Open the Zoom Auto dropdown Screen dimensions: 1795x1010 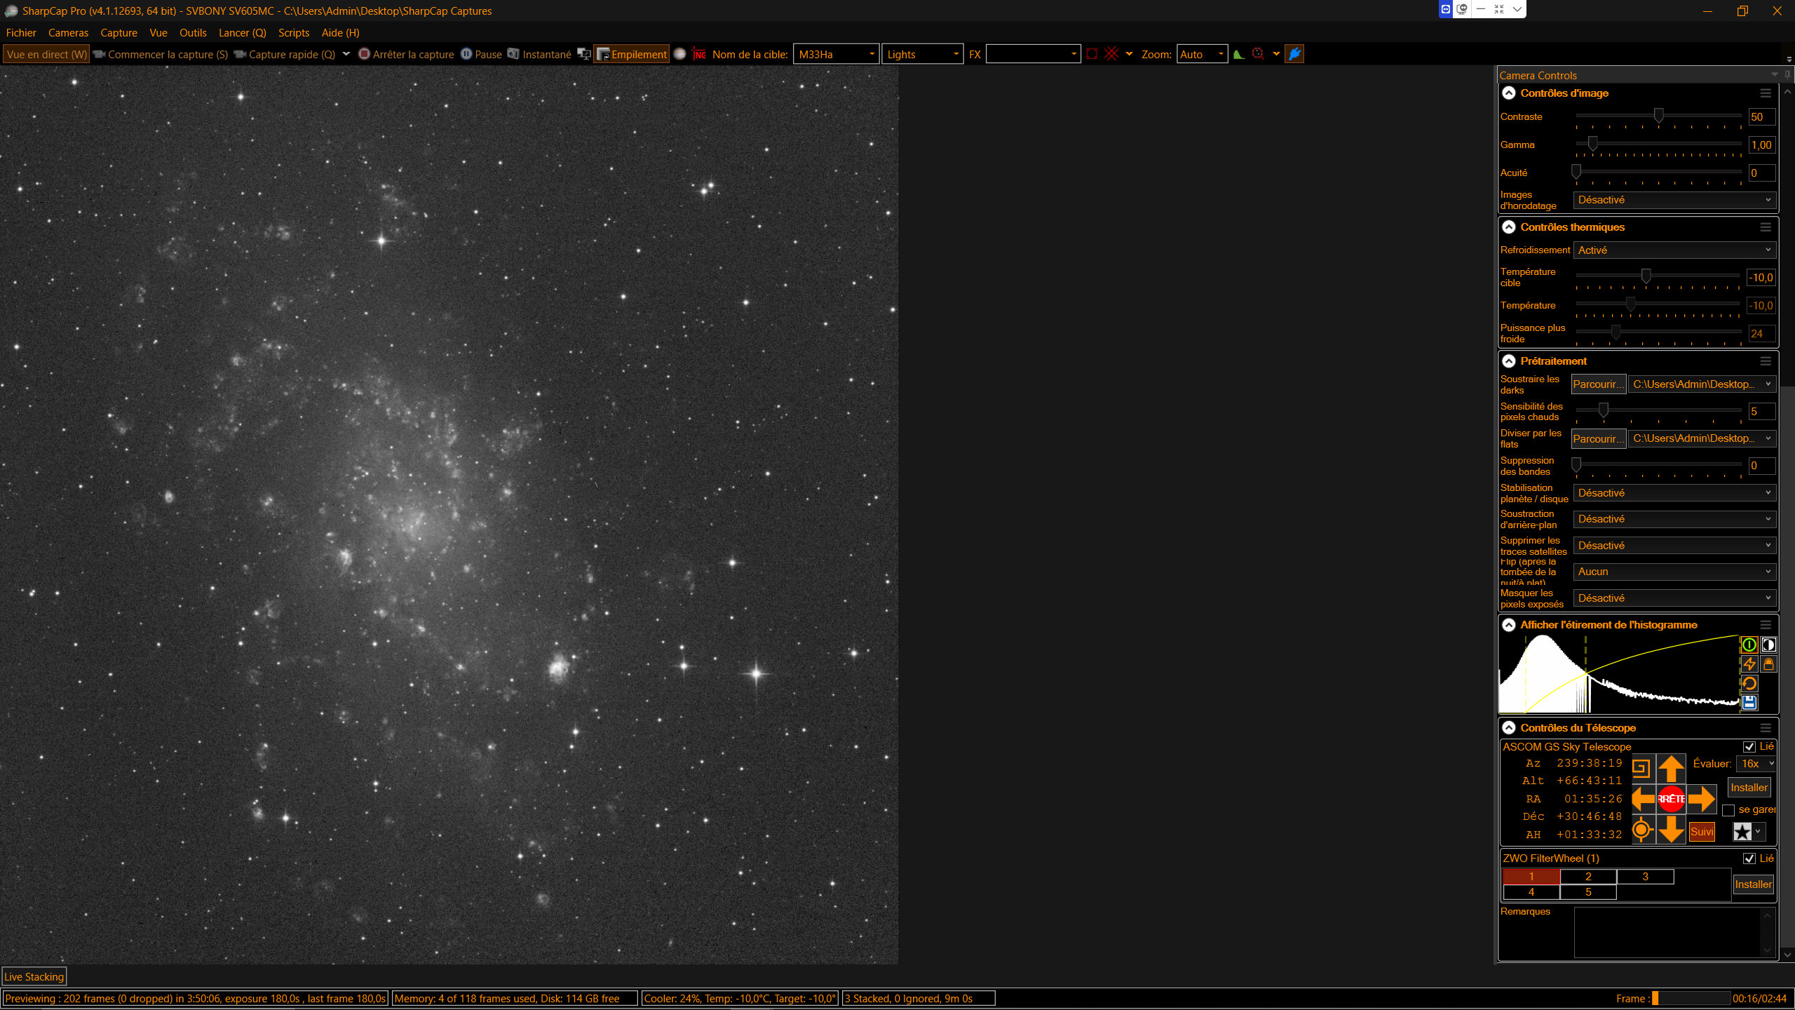1203,54
